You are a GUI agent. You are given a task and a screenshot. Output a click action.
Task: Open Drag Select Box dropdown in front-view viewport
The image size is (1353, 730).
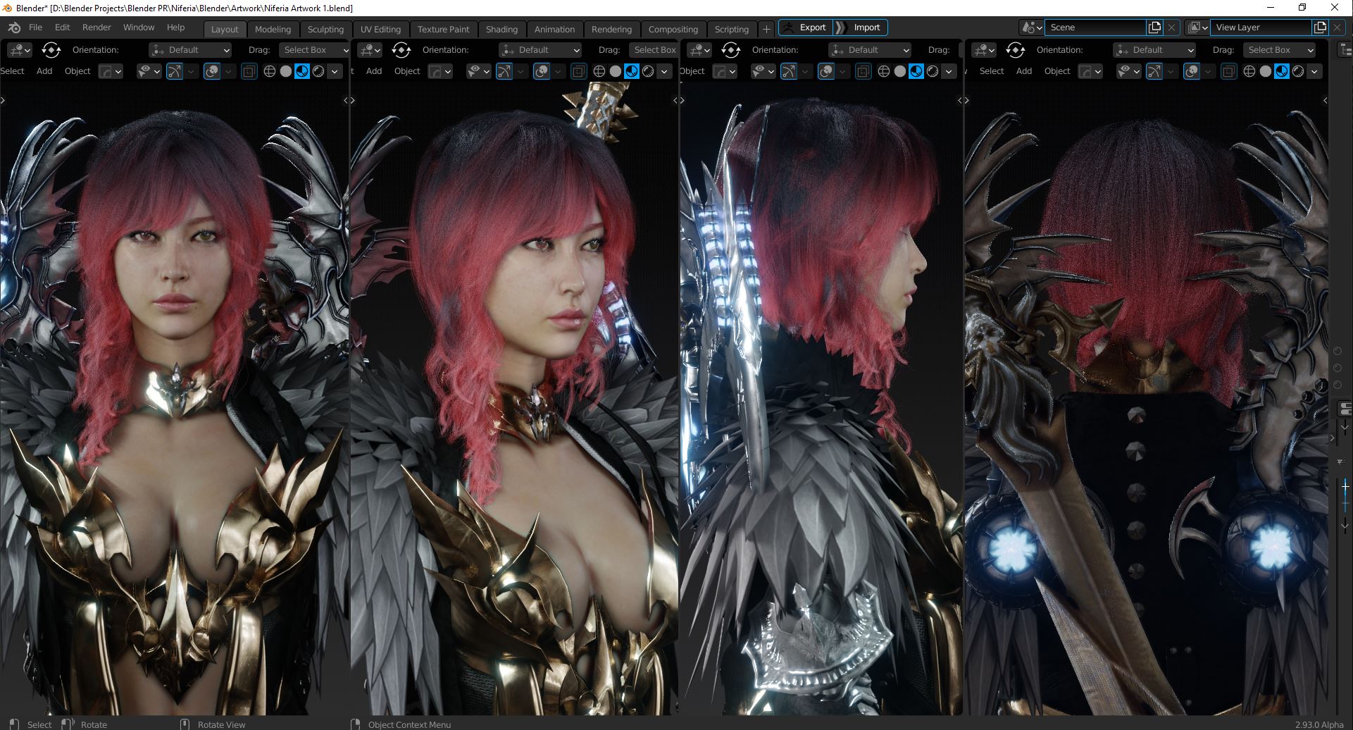click(x=313, y=50)
